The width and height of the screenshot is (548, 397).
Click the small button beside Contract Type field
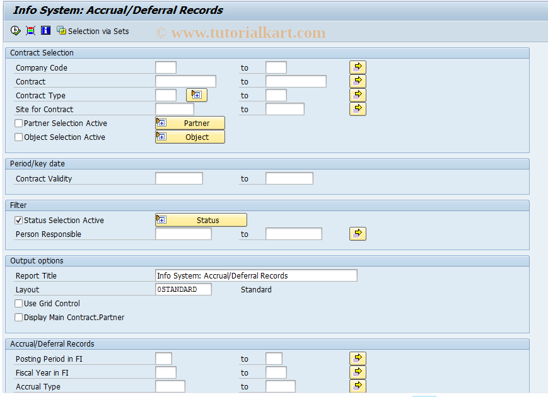pos(197,95)
